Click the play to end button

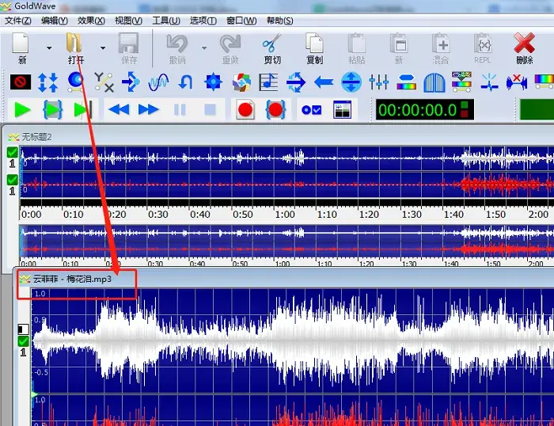point(83,110)
